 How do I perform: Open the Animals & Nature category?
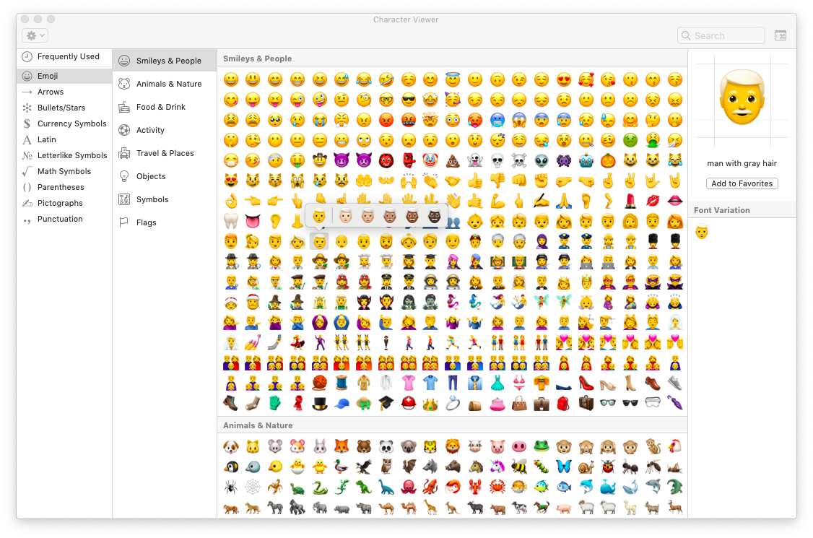coord(167,84)
